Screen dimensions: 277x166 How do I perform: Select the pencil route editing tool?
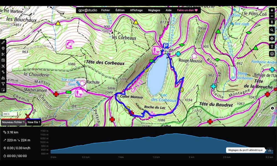(x=3, y=42)
